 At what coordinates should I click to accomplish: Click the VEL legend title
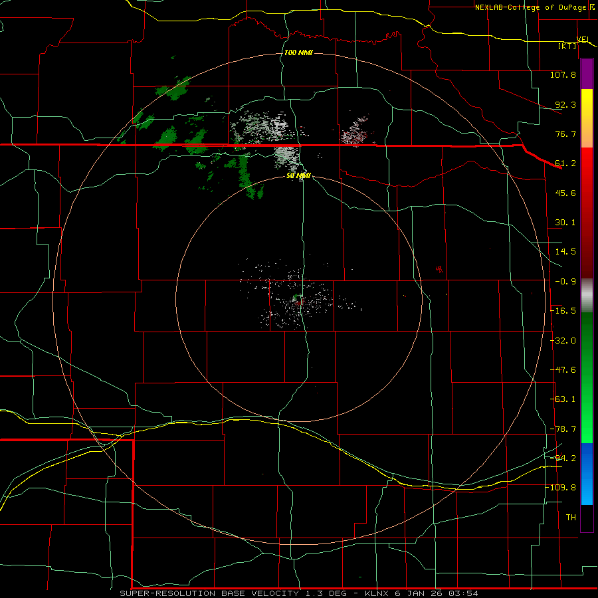coord(583,39)
